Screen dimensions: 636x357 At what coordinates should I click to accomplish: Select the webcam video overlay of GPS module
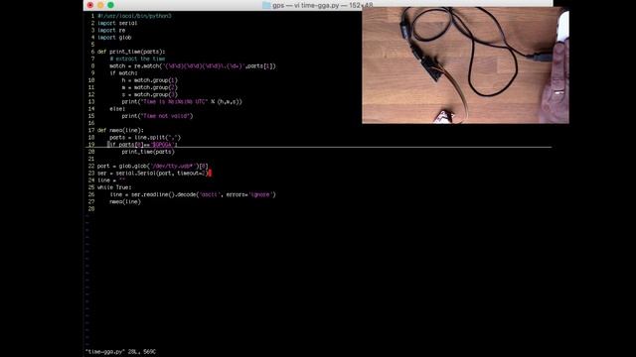click(x=465, y=65)
